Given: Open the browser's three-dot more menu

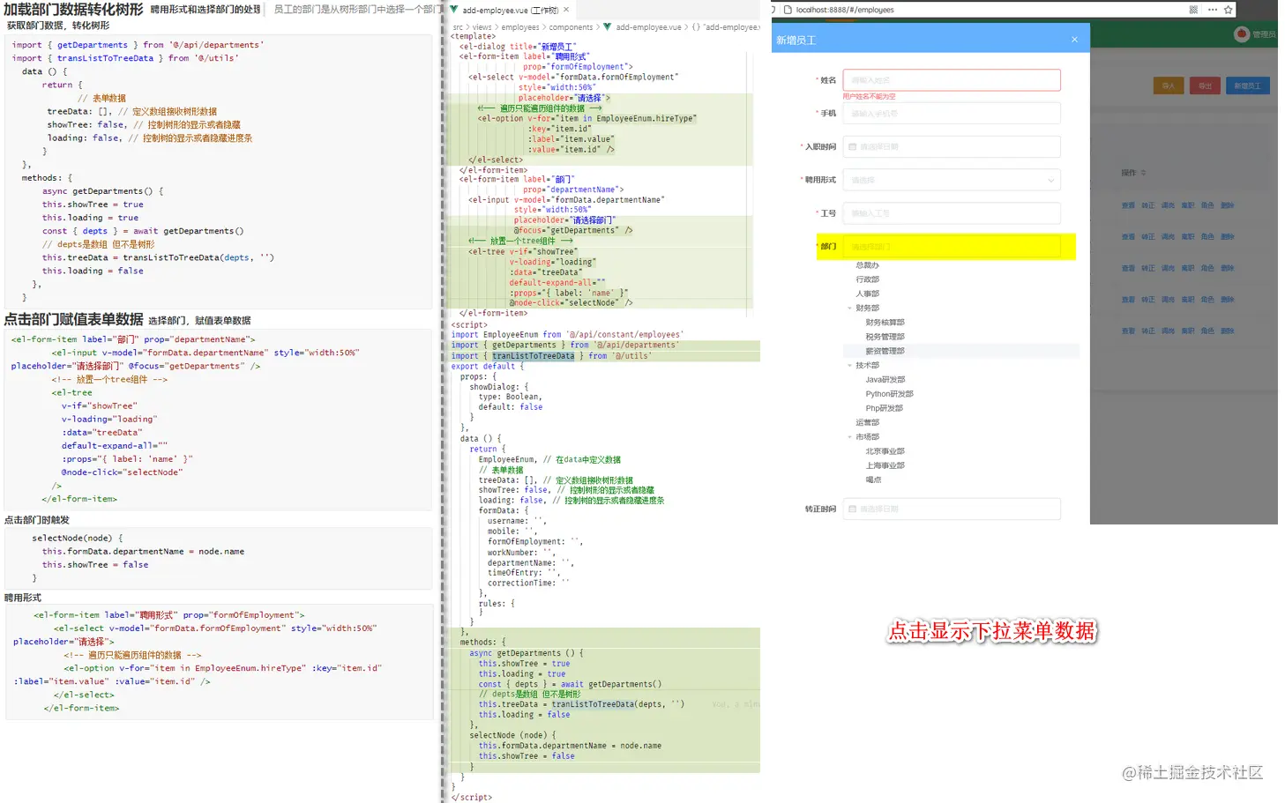Looking at the screenshot, I should pos(1213,10).
